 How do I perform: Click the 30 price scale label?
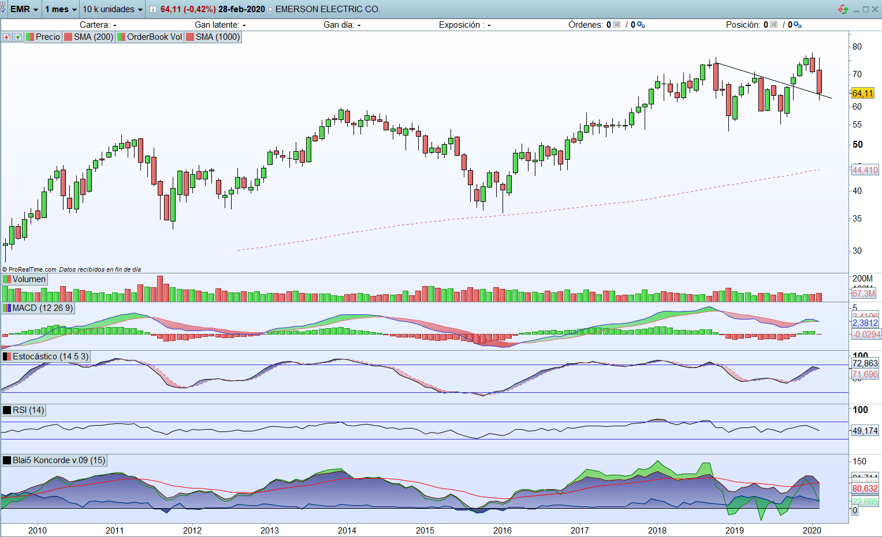[x=857, y=251]
